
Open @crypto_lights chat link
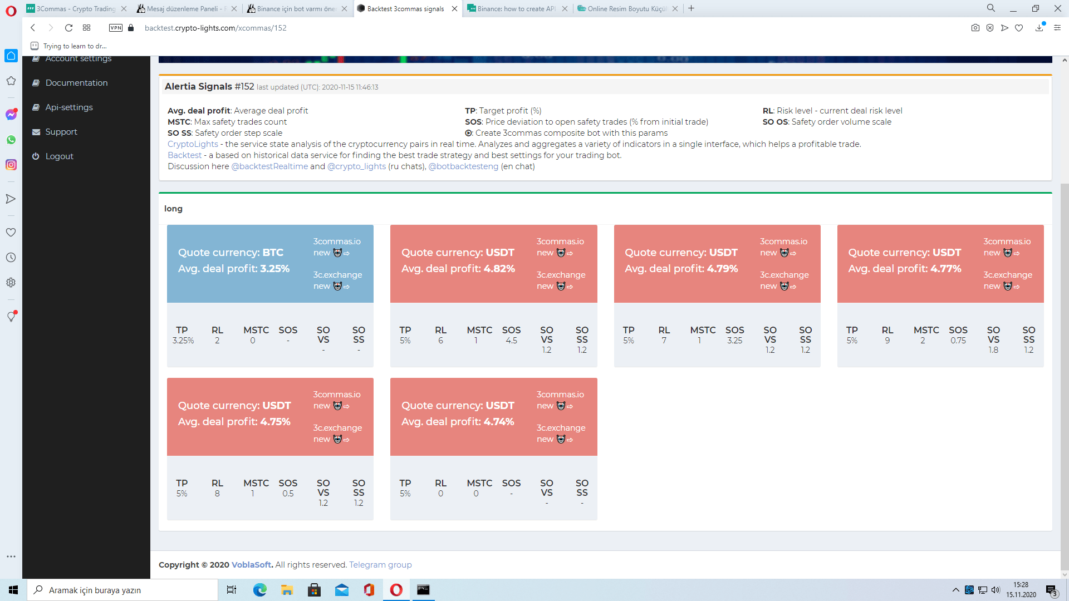click(x=356, y=166)
